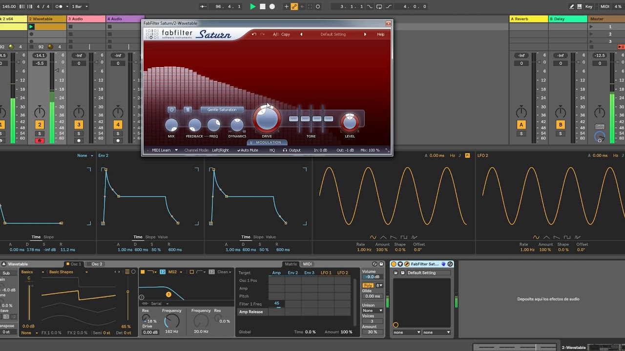
Task: Click the Output headphones button in Saturn
Action: pos(292,150)
